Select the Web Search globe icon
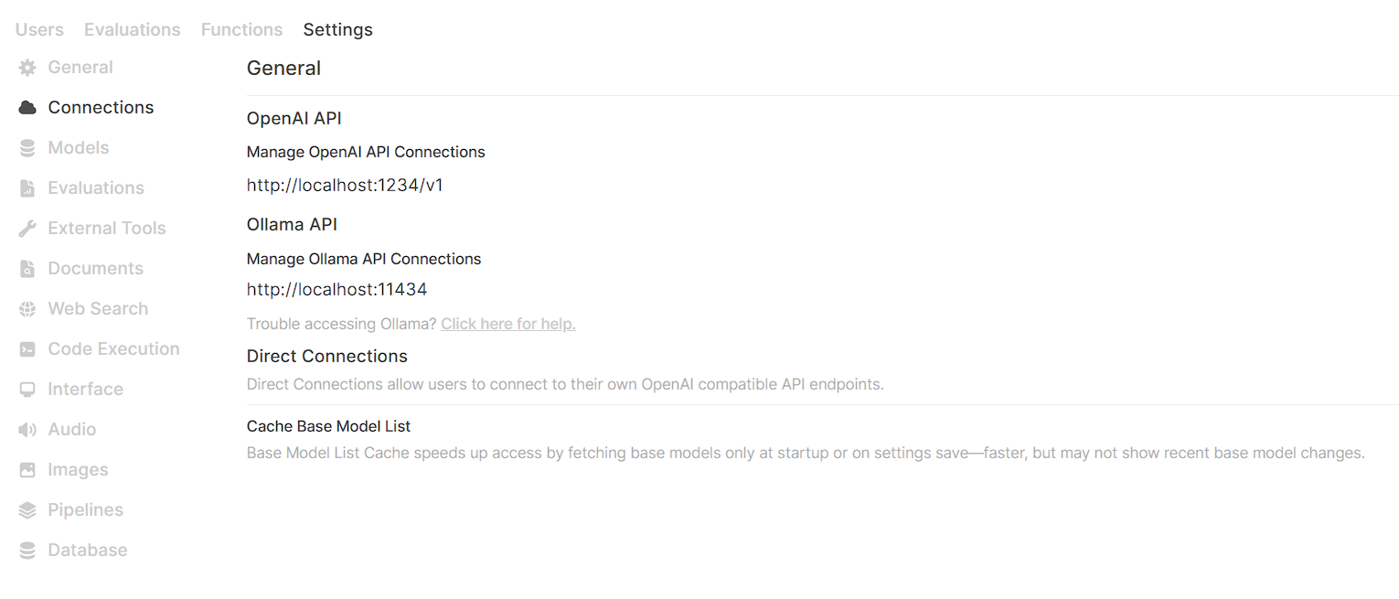 [x=27, y=309]
